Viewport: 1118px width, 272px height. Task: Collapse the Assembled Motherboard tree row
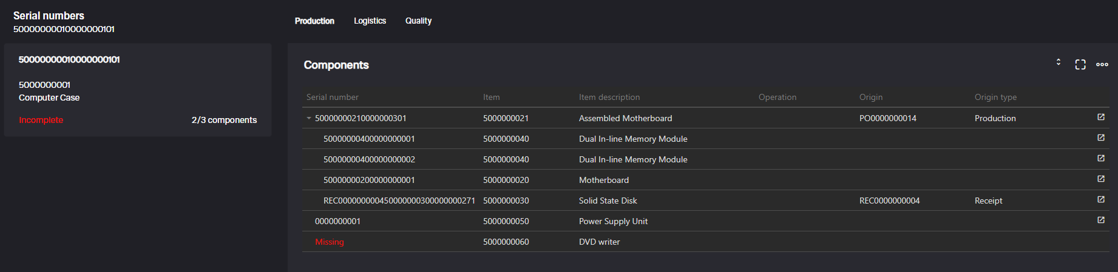(309, 118)
